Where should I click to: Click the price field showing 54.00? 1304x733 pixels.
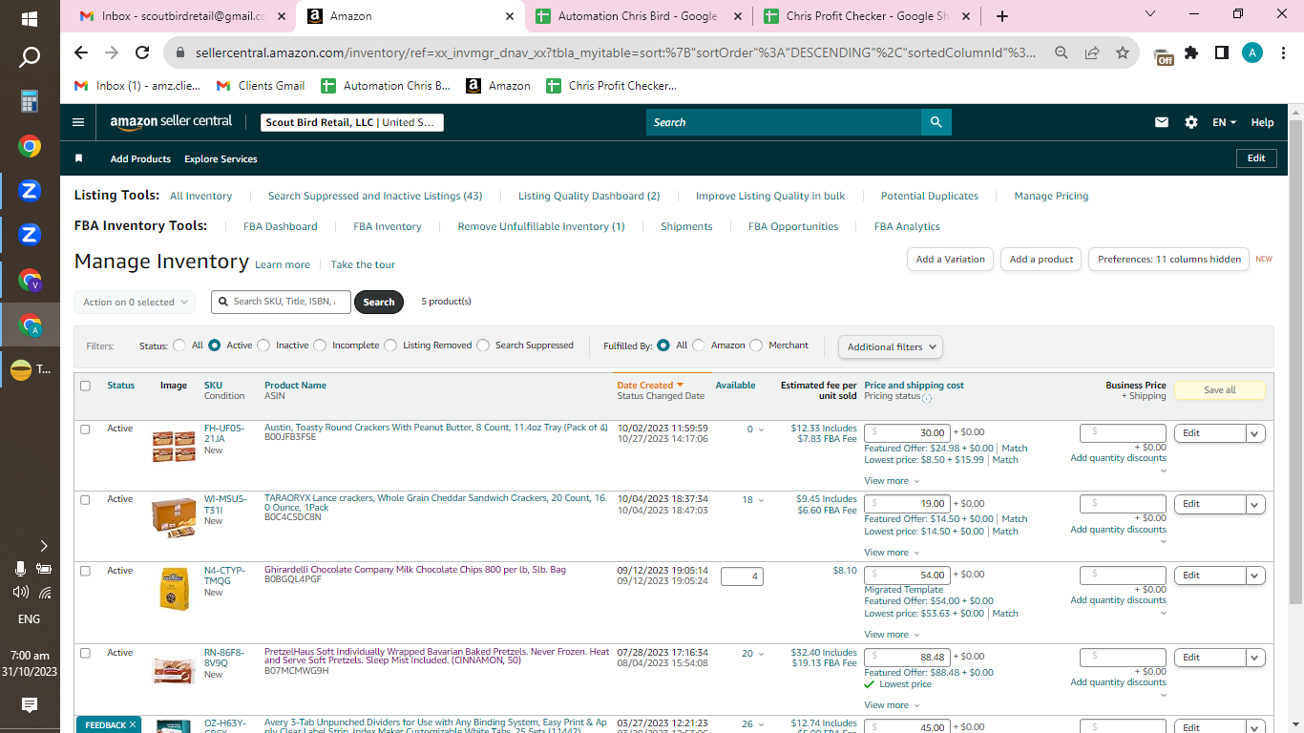907,576
